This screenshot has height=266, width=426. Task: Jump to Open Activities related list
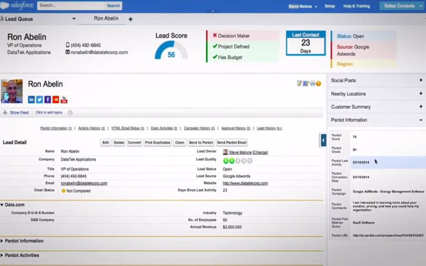[164, 128]
